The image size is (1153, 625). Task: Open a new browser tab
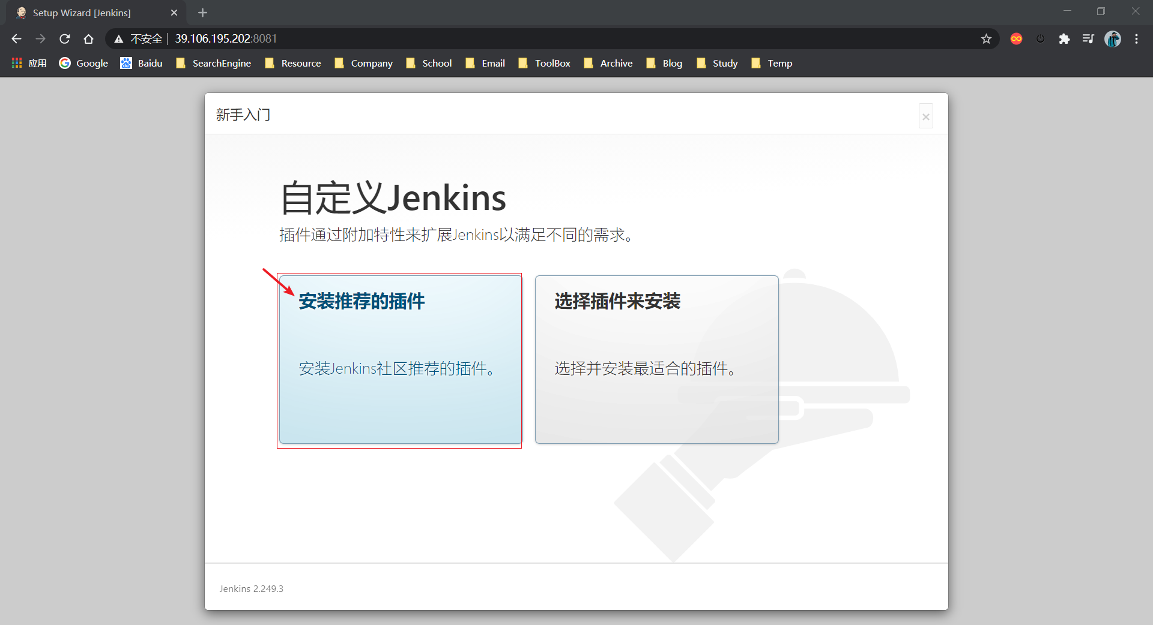tap(202, 13)
